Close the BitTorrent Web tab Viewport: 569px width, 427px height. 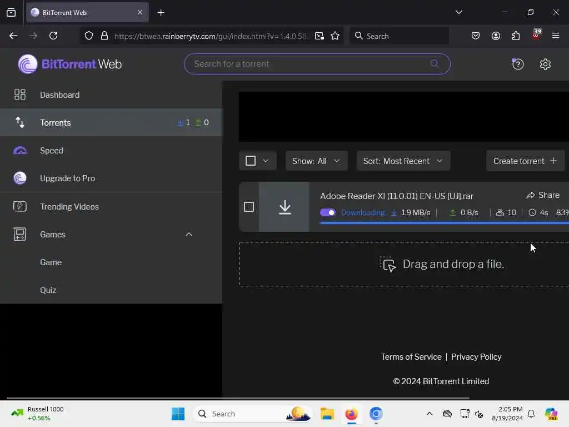coord(139,13)
